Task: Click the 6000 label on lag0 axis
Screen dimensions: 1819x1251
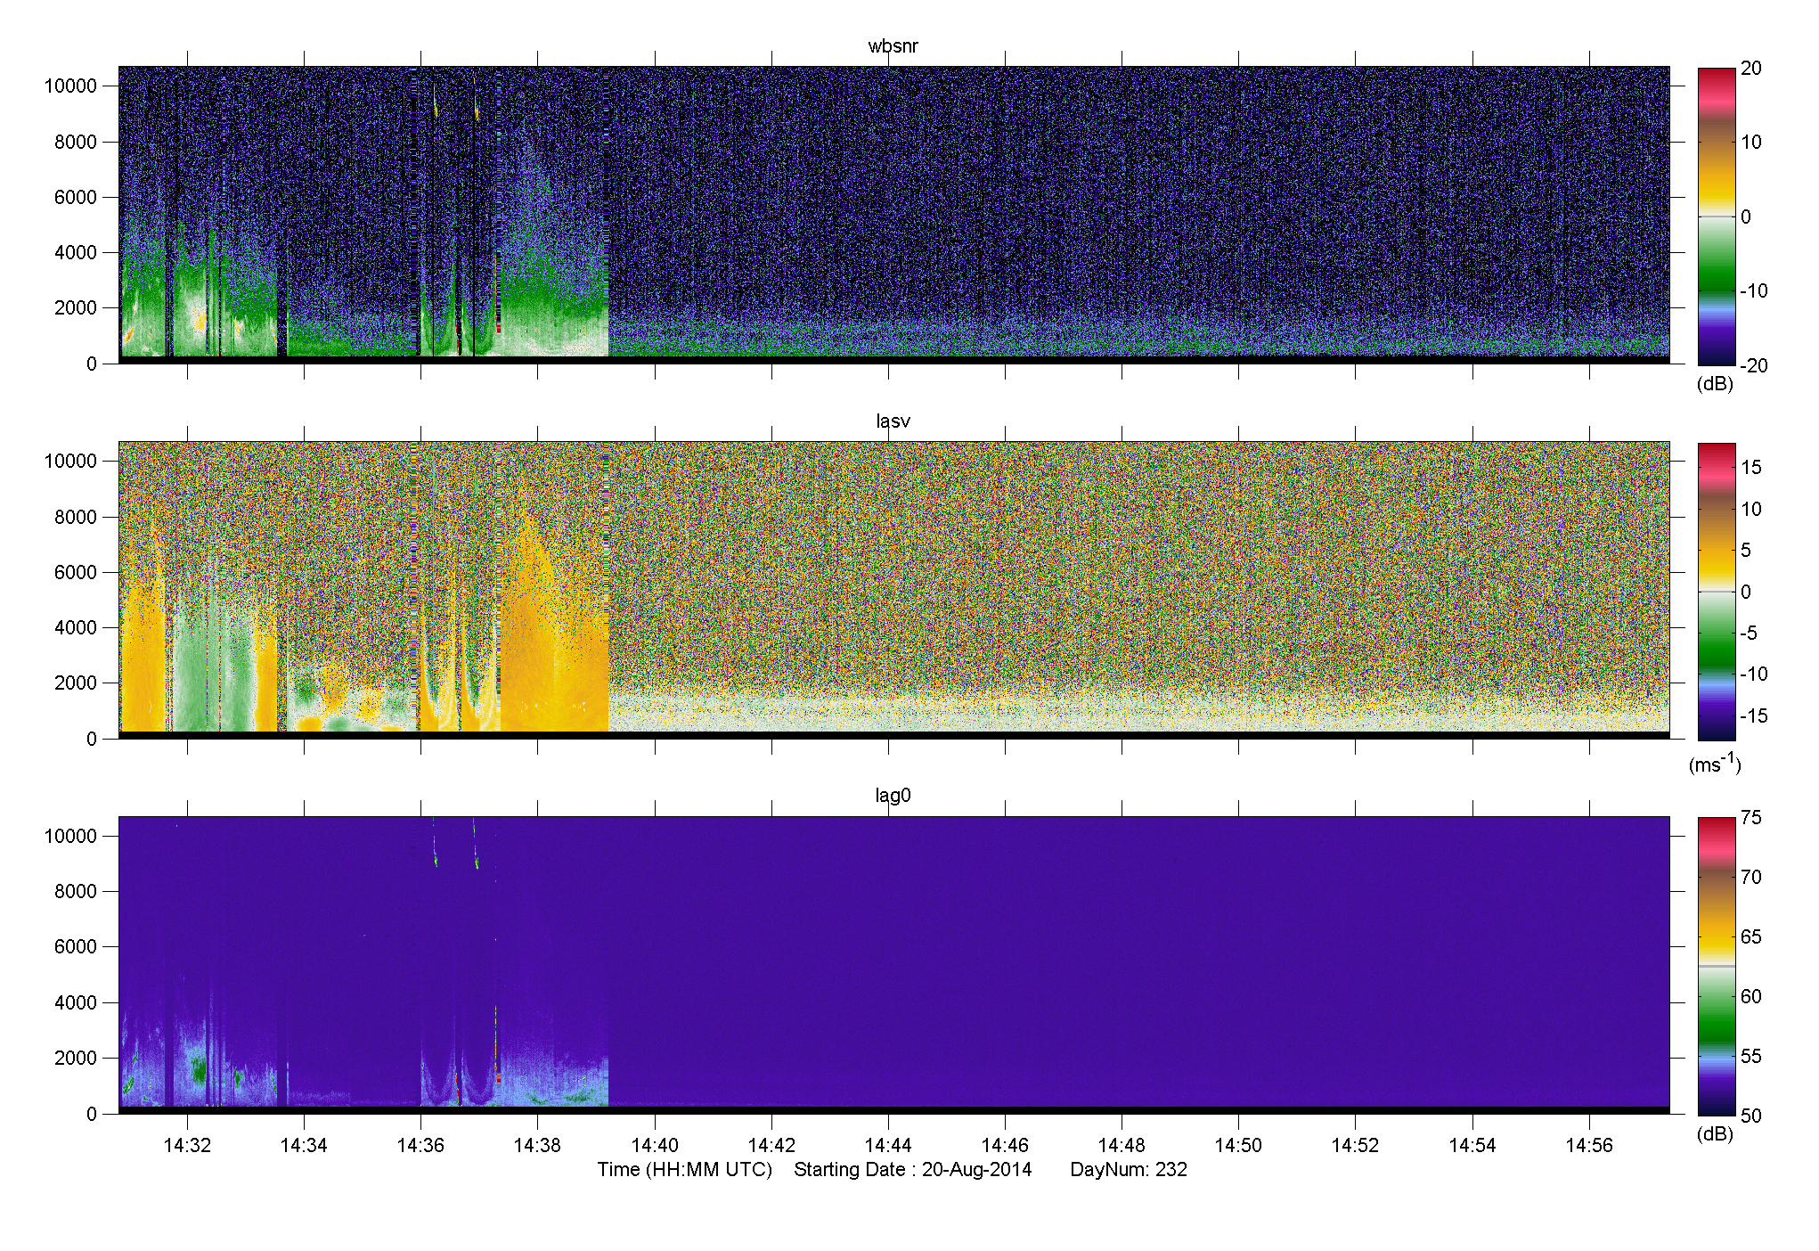Action: pyautogui.click(x=76, y=947)
